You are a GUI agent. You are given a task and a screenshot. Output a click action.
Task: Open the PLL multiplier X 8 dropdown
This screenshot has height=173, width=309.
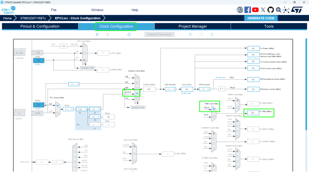(81, 109)
